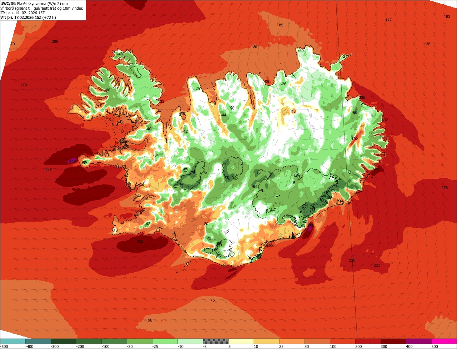Click the value 34 in west Iceland
This screenshot has height=349, width=457.
[x=156, y=155]
